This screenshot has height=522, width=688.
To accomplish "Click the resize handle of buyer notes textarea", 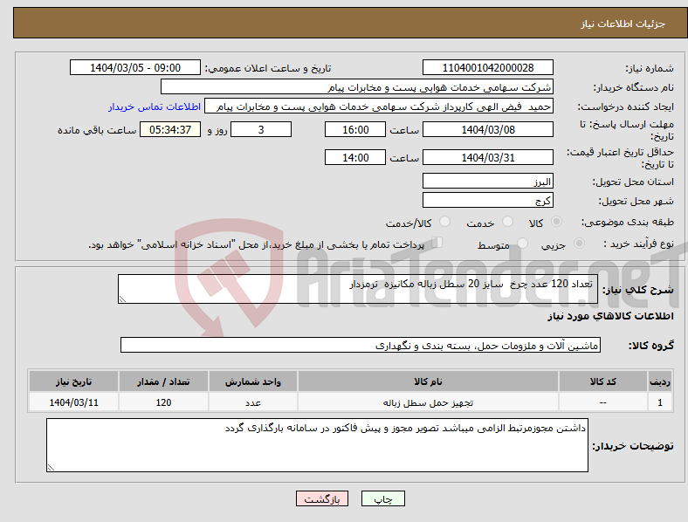I will pos(51,468).
